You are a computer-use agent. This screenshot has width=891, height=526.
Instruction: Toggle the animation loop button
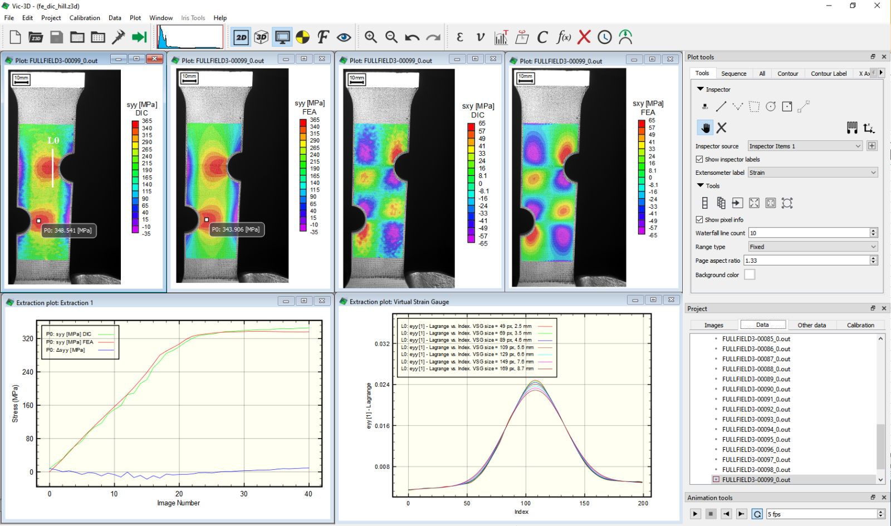pyautogui.click(x=757, y=514)
